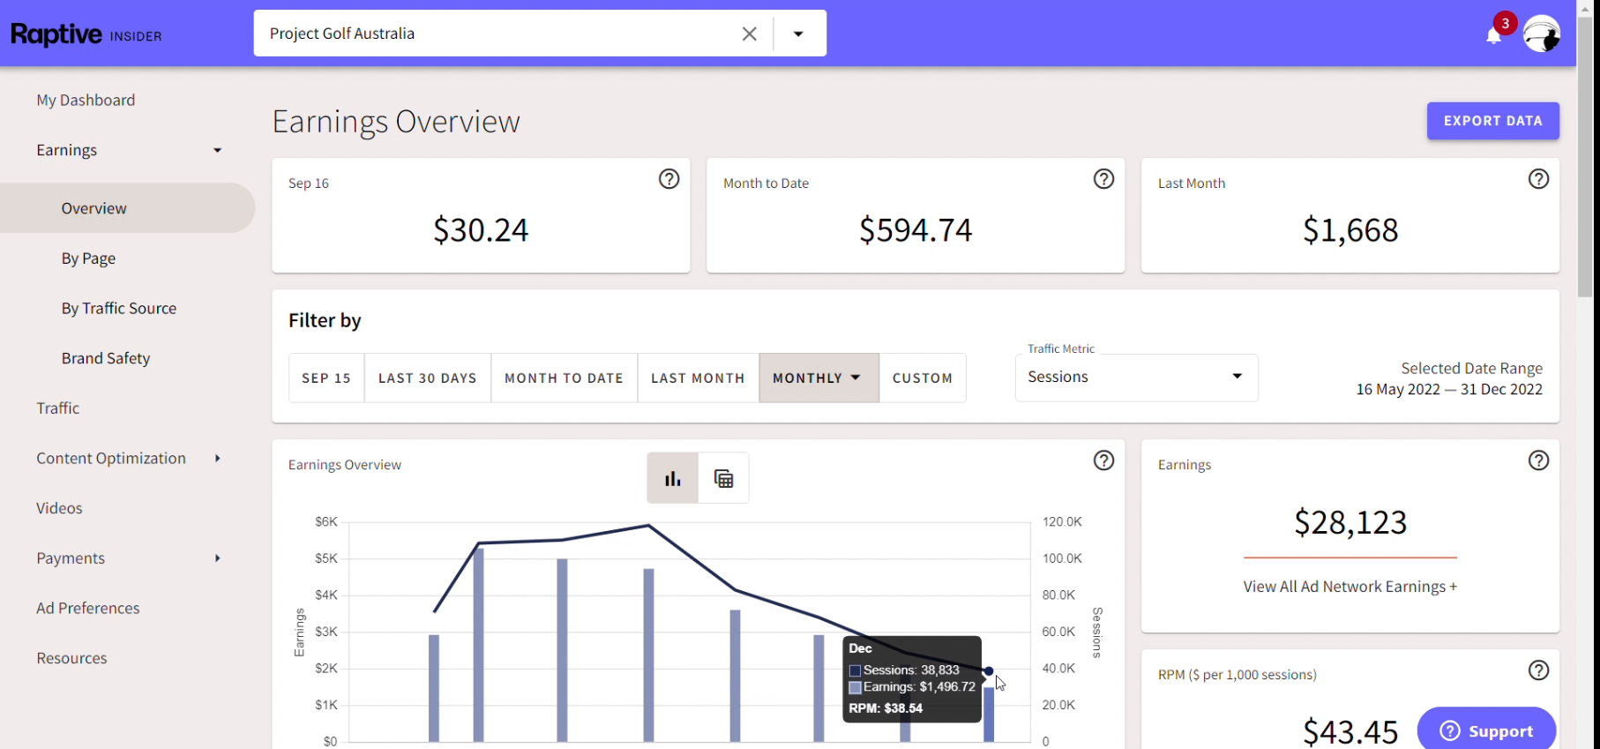1600x749 pixels.
Task: Open help for the Month to Date card
Action: pyautogui.click(x=1103, y=179)
